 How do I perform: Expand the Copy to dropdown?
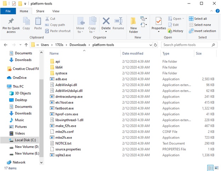click(92, 32)
